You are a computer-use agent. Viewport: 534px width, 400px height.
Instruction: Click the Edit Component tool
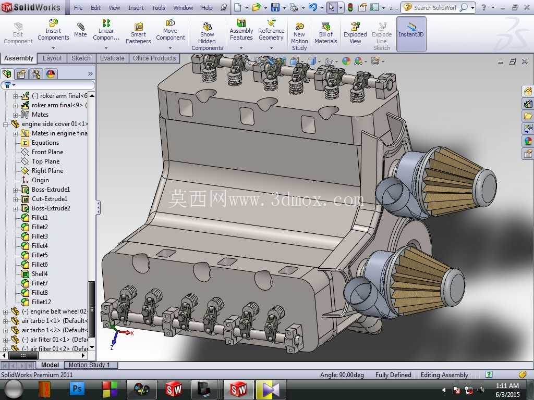pyautogui.click(x=18, y=33)
